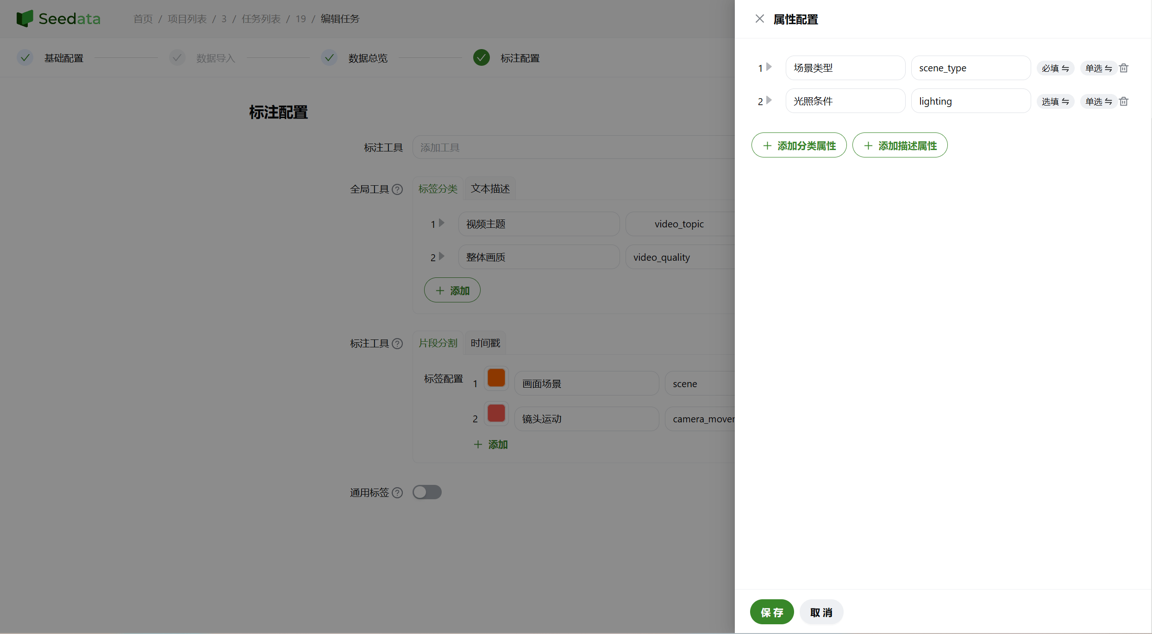The image size is (1152, 634).
Task: Click the 添加描述属性 button
Action: (900, 145)
